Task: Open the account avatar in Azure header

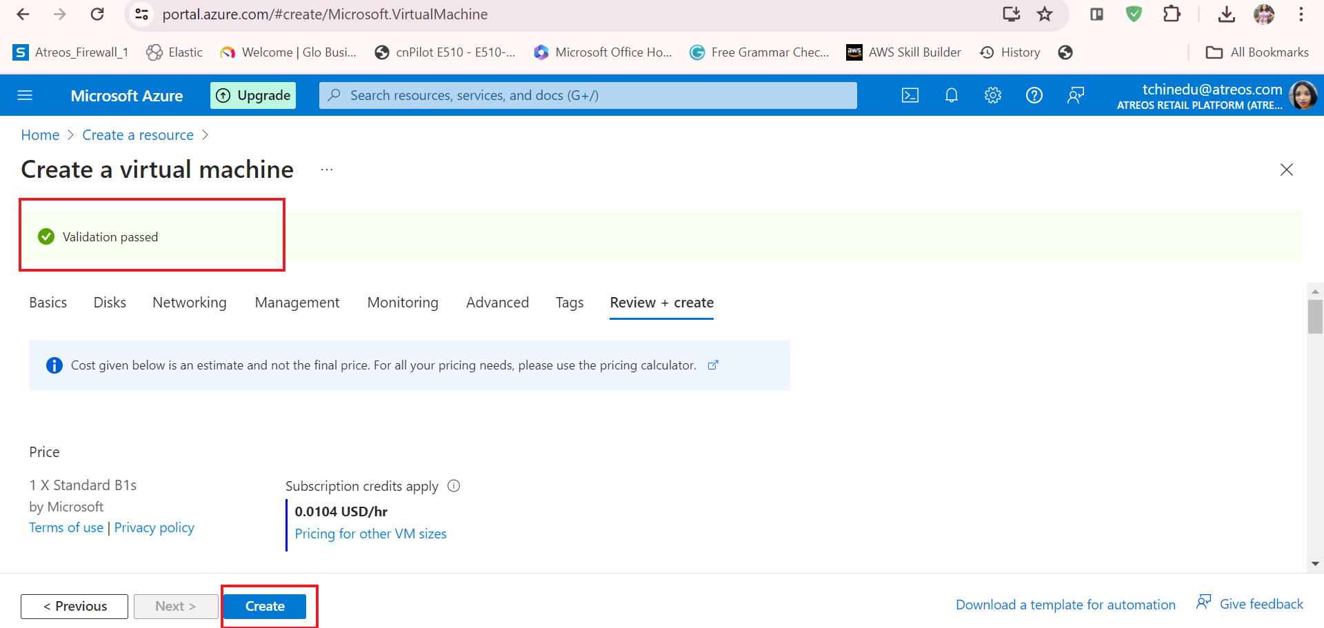Action: coord(1303,95)
